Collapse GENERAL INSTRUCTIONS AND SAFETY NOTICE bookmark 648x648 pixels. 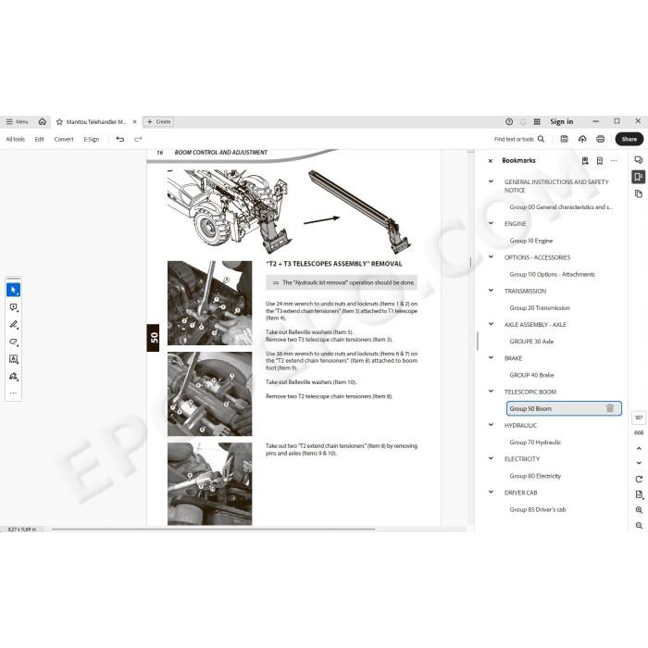(x=491, y=181)
